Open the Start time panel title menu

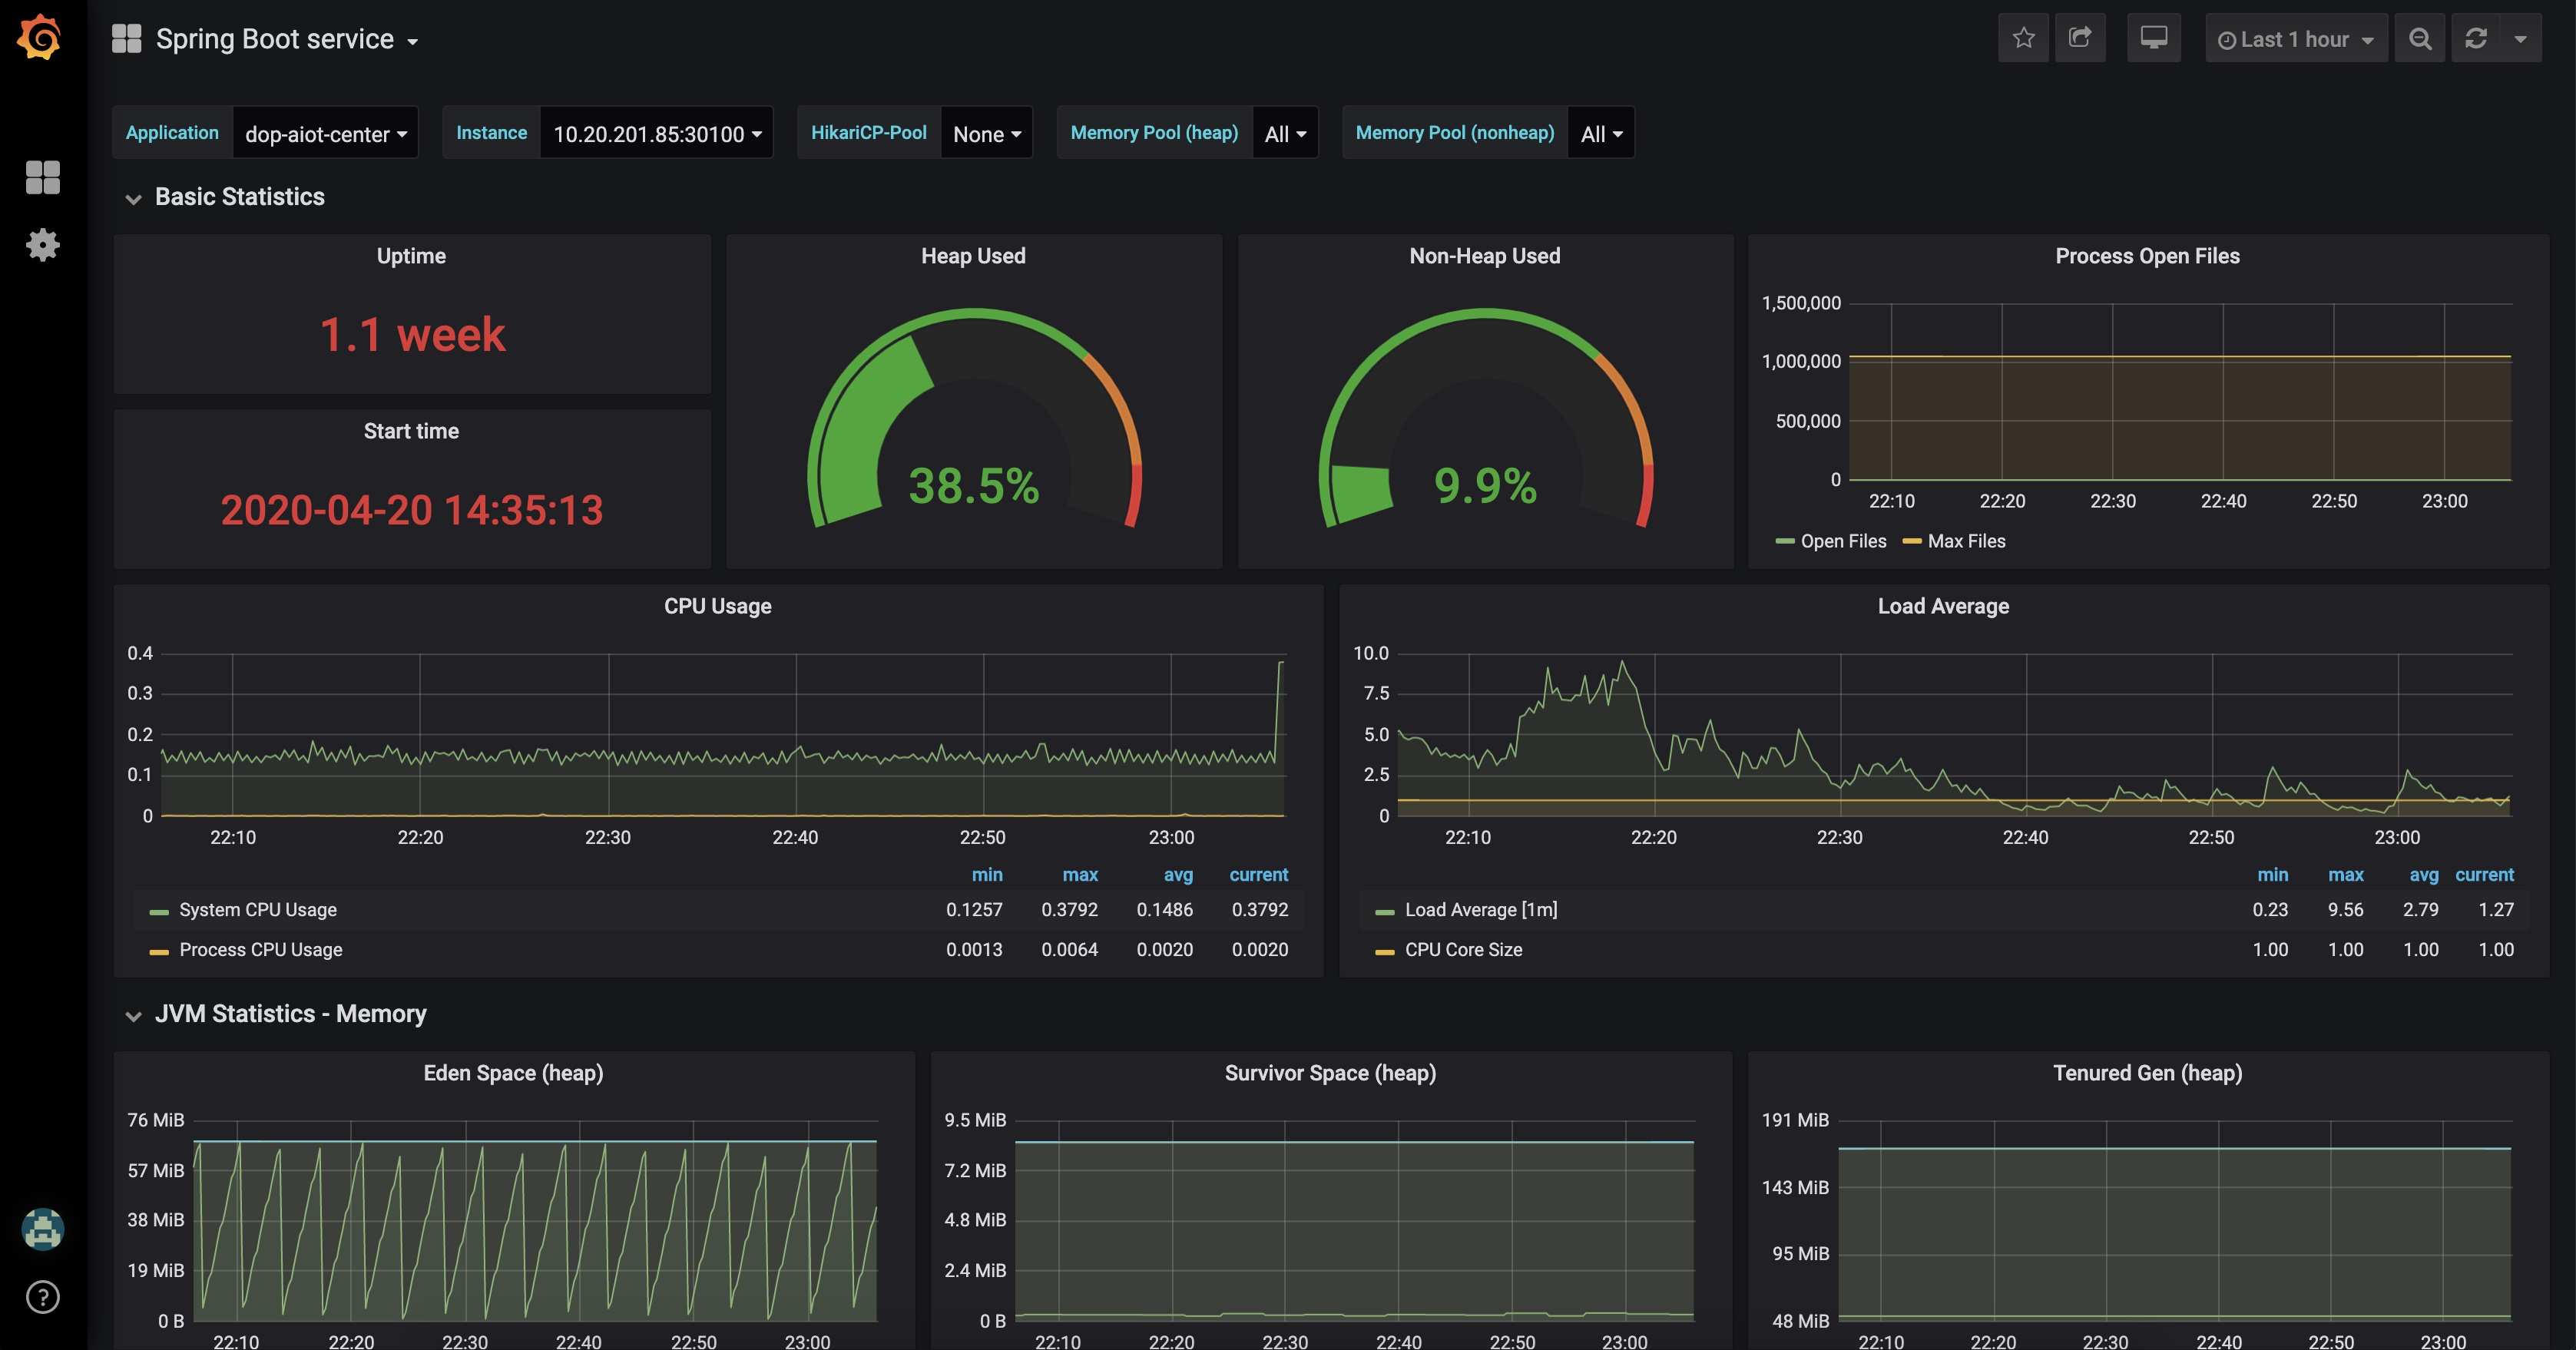411,431
